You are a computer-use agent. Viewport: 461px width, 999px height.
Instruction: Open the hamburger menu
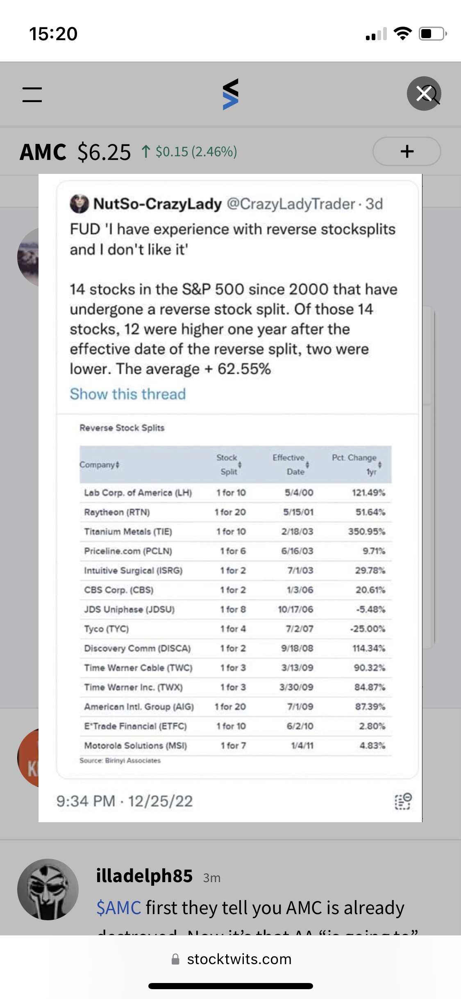(x=32, y=94)
